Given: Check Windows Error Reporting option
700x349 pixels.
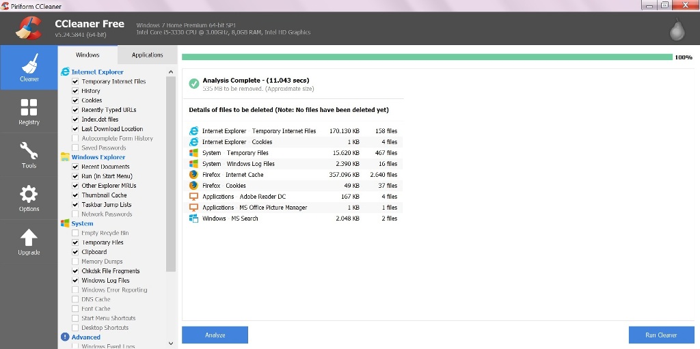Looking at the screenshot, I should 75,290.
